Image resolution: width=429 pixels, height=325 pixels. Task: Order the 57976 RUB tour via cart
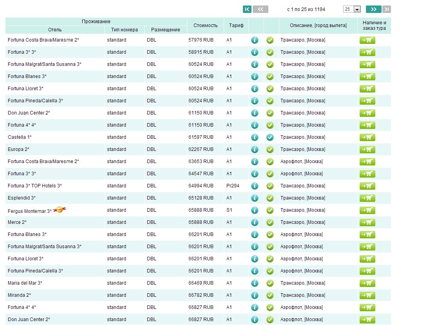click(367, 40)
